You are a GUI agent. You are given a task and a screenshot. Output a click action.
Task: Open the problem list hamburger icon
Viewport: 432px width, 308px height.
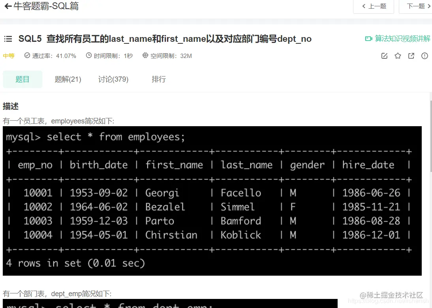(8, 39)
